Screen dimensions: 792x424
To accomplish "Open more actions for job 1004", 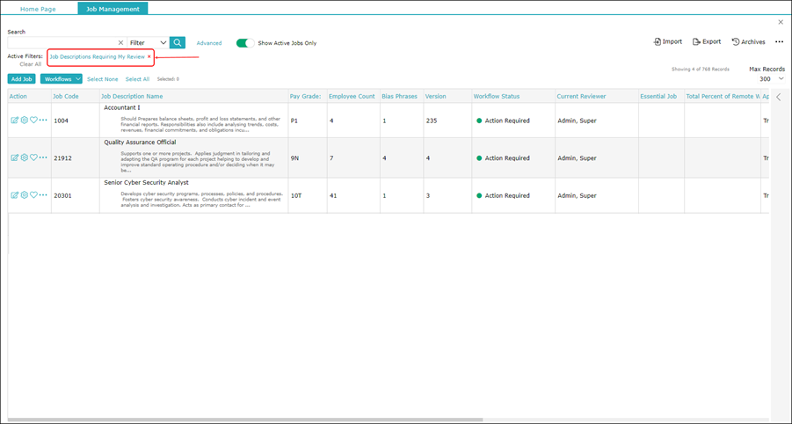I will [43, 121].
